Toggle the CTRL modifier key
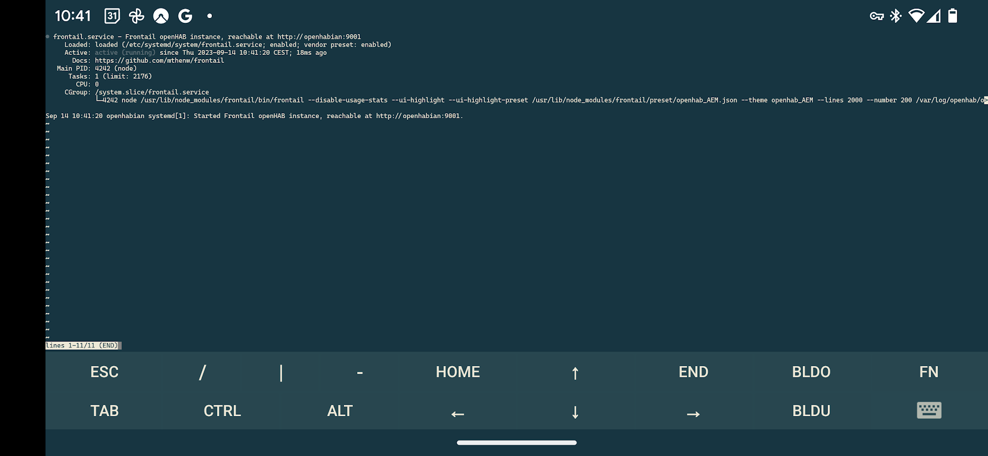This screenshot has width=988, height=456. pyautogui.click(x=222, y=411)
